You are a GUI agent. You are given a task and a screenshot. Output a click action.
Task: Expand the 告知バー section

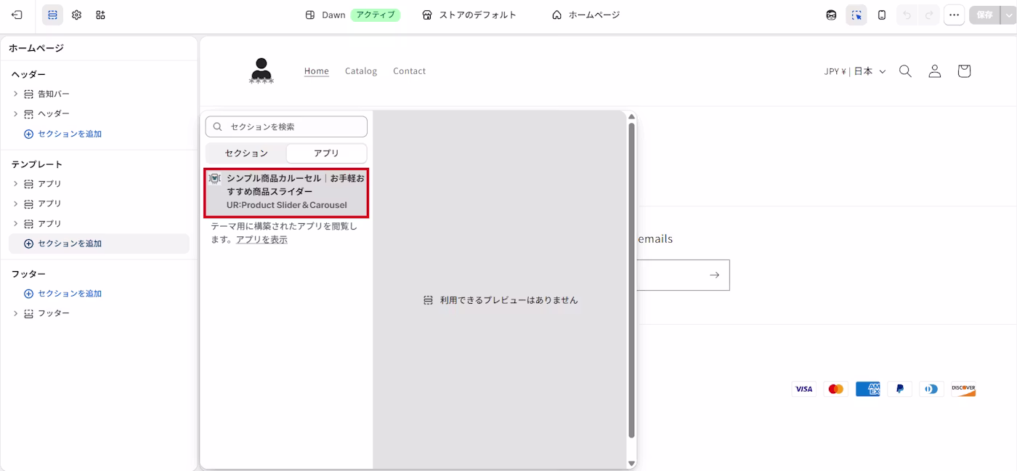coord(15,94)
